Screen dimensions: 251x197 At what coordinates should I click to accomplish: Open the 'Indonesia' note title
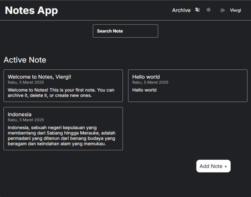[x=20, y=114]
